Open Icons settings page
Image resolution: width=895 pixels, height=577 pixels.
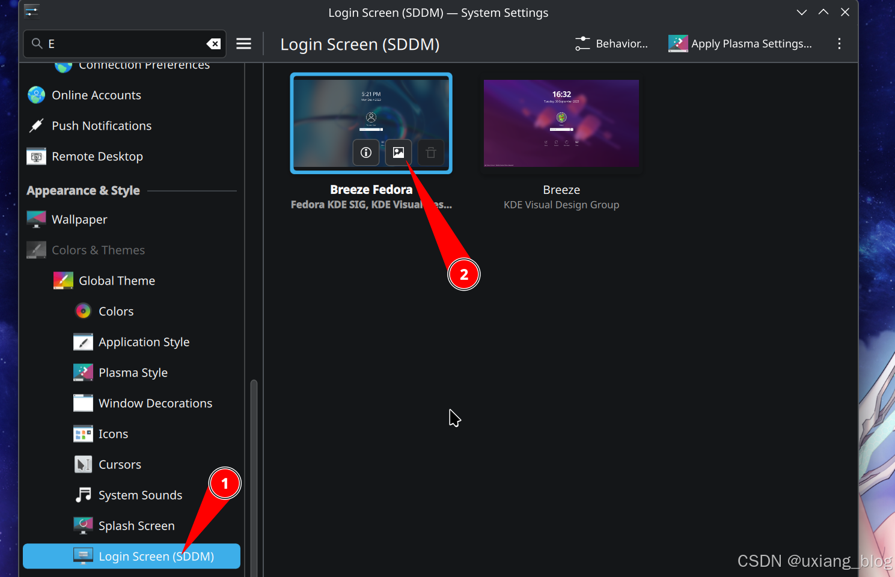(x=132, y=434)
